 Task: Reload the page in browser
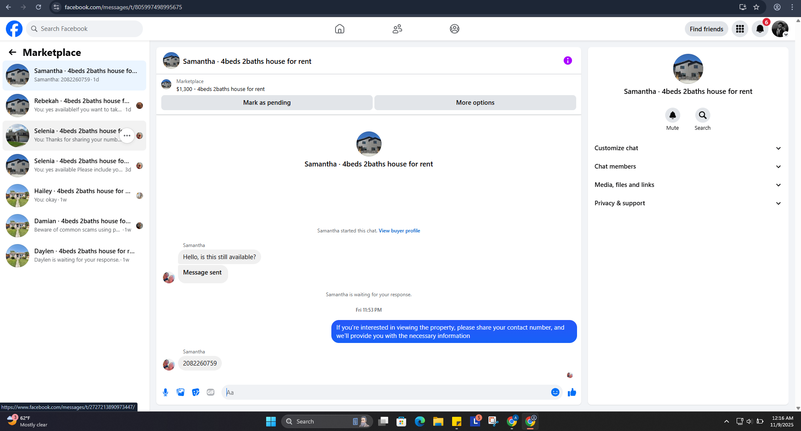click(38, 7)
